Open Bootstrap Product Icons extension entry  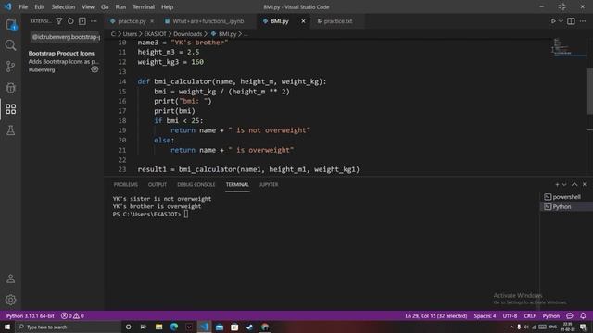pos(63,61)
